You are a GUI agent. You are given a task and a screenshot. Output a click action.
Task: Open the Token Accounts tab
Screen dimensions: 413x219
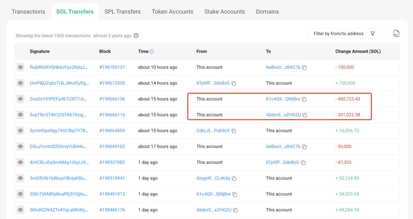(172, 12)
